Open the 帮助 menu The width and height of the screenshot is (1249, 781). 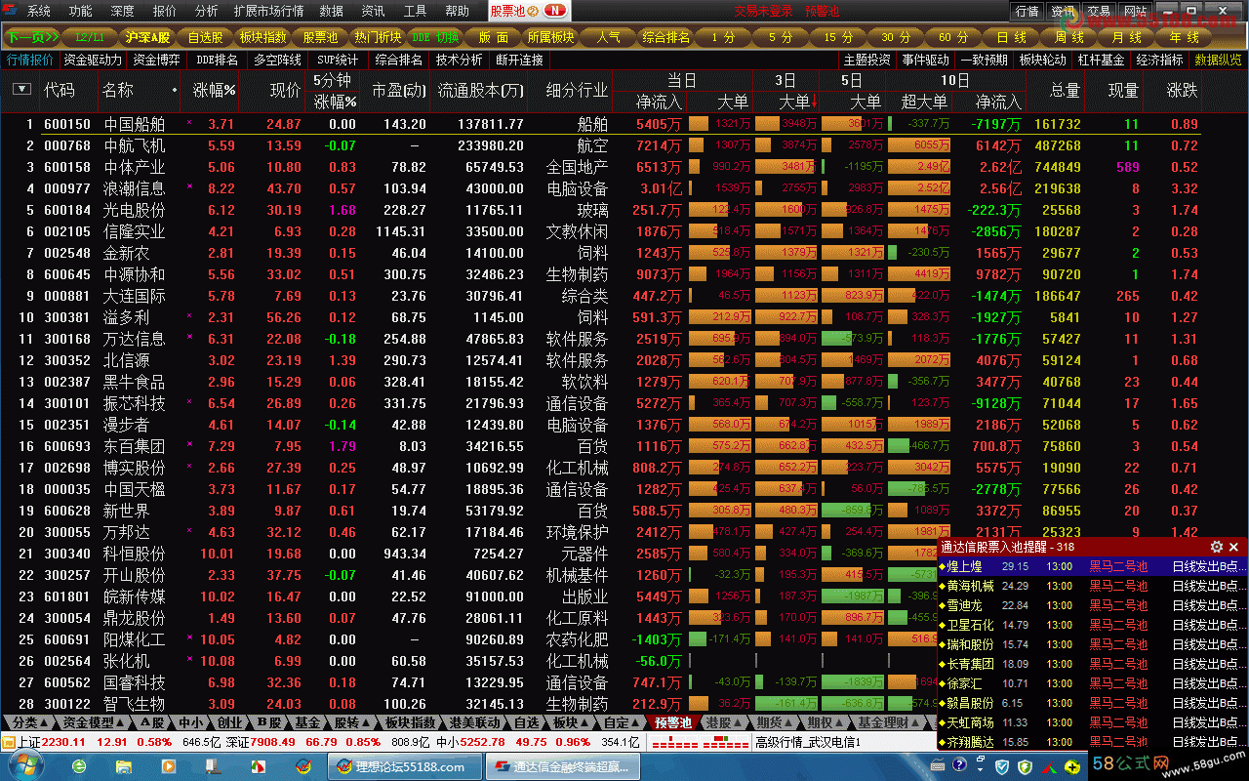pos(457,11)
